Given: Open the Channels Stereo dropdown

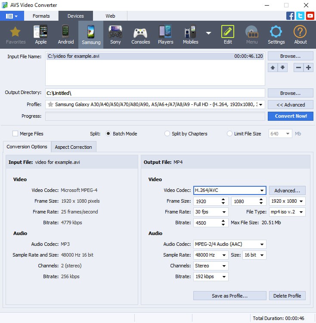Looking at the screenshot, I should point(224,266).
